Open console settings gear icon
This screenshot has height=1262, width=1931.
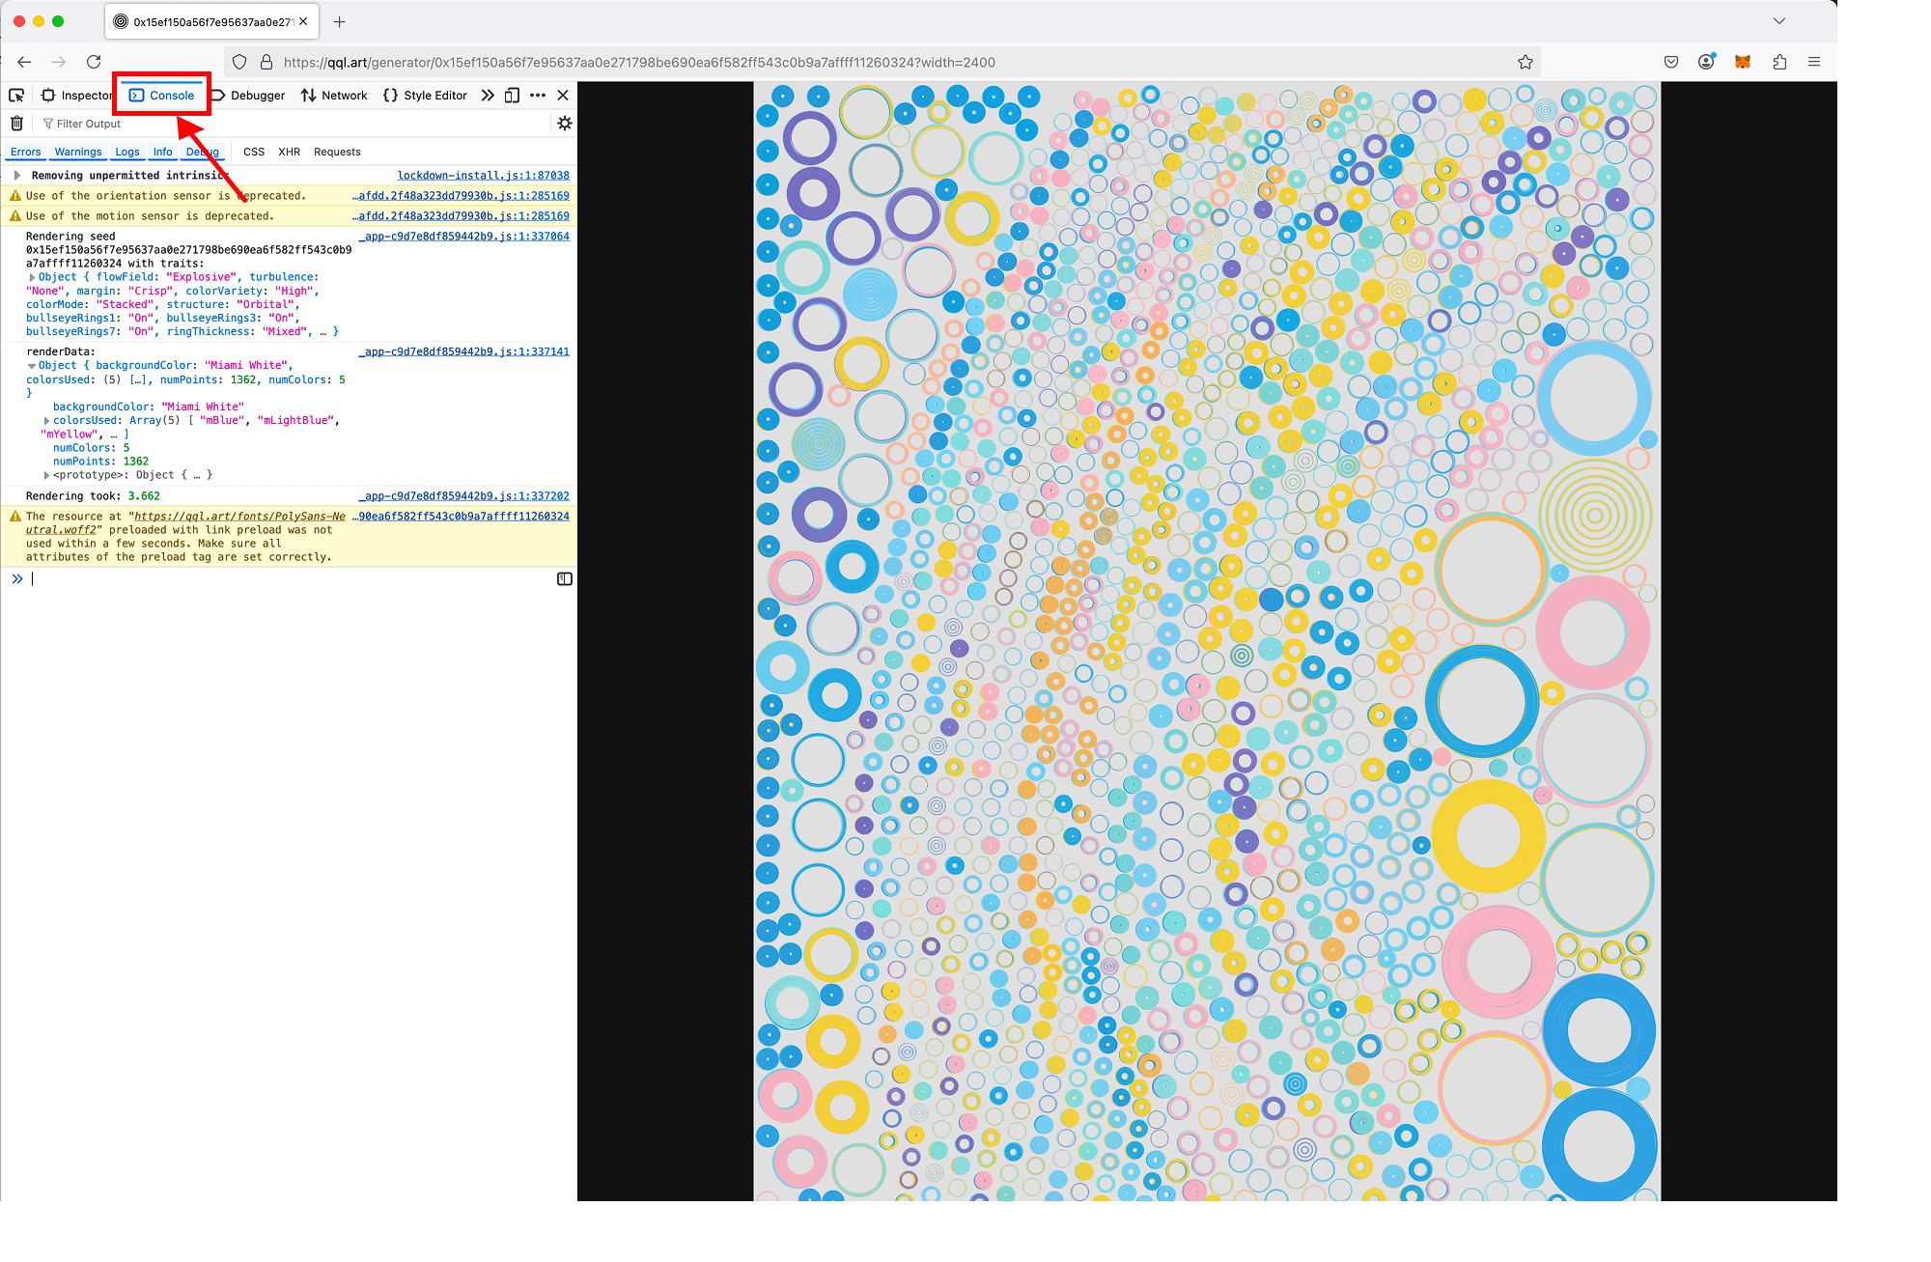[x=565, y=123]
